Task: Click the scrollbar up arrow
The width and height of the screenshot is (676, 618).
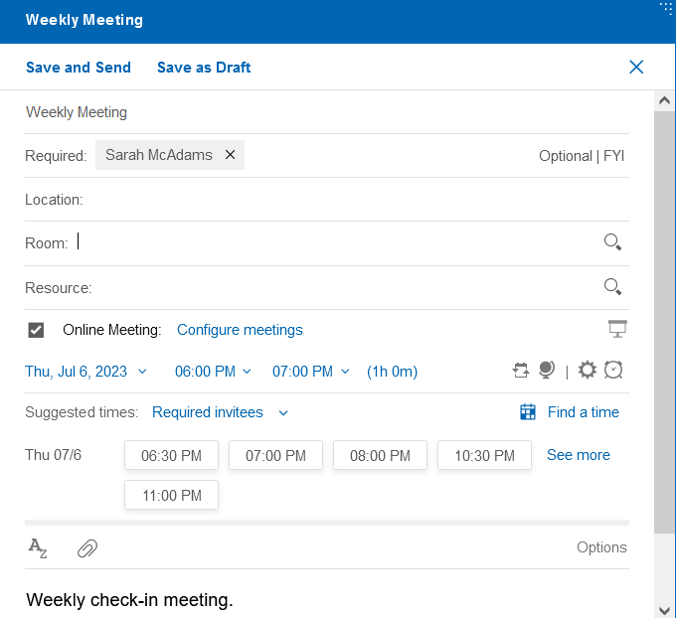Action: pyautogui.click(x=664, y=100)
